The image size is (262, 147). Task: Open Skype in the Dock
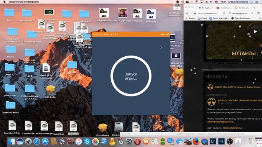coord(87,142)
